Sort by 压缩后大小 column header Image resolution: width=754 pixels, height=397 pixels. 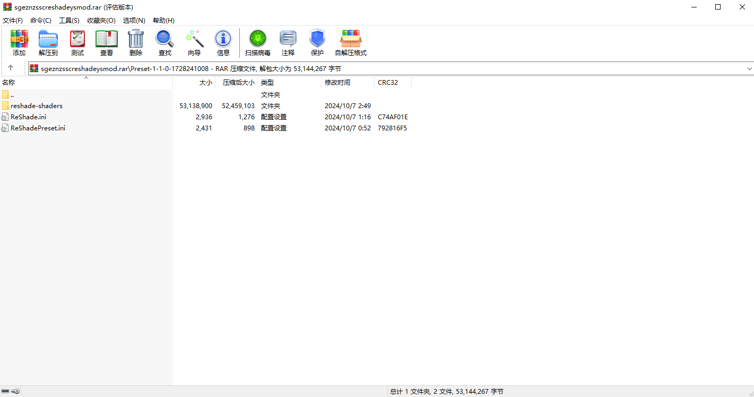pos(237,83)
